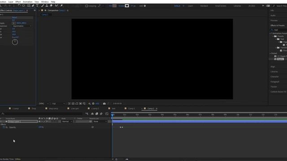Select the Clone Stamp tool

point(47,6)
